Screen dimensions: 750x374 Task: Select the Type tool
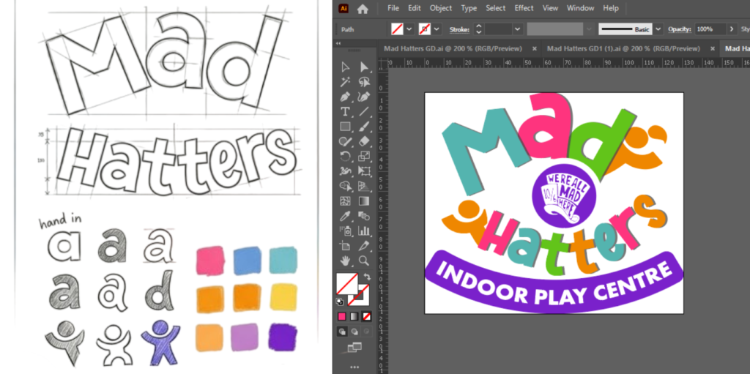345,112
